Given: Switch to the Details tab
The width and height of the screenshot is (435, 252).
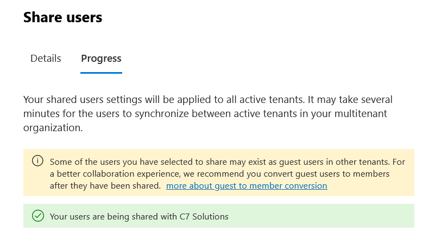Looking at the screenshot, I should [46, 59].
